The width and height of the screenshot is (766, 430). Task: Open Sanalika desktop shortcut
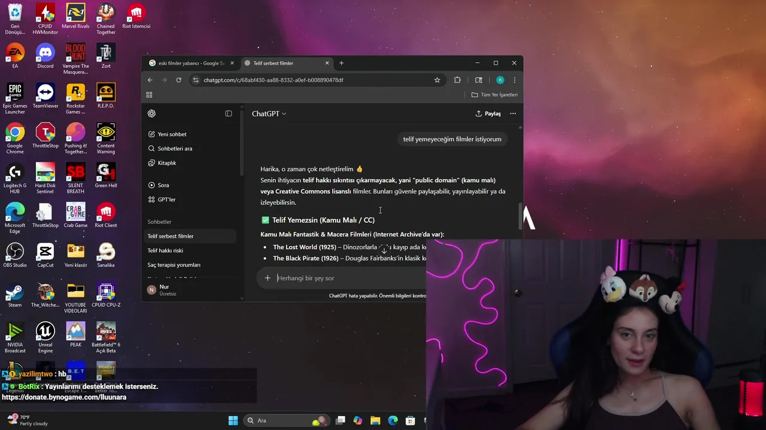[x=106, y=255]
